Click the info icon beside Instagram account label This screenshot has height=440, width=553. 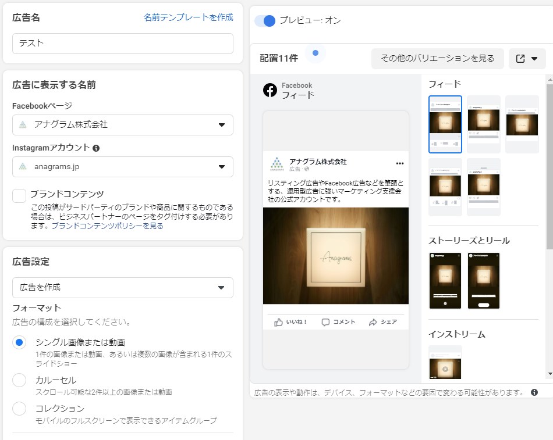pyautogui.click(x=96, y=148)
